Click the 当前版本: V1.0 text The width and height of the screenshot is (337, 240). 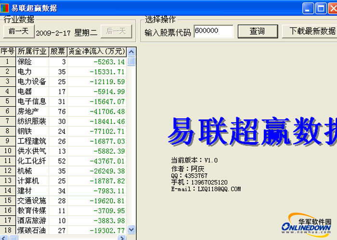click(194, 160)
